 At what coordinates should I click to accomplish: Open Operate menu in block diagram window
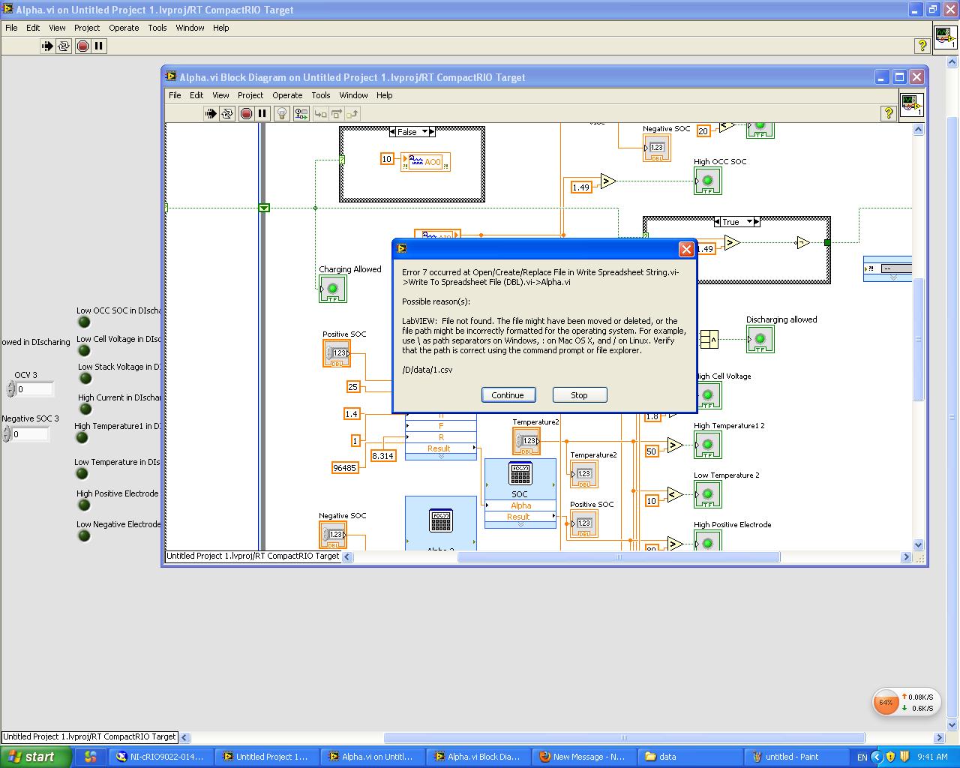287,95
